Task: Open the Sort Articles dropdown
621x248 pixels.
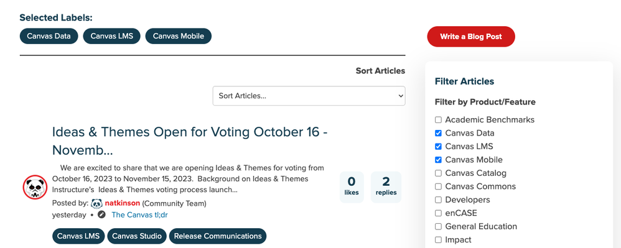Action: [x=309, y=96]
